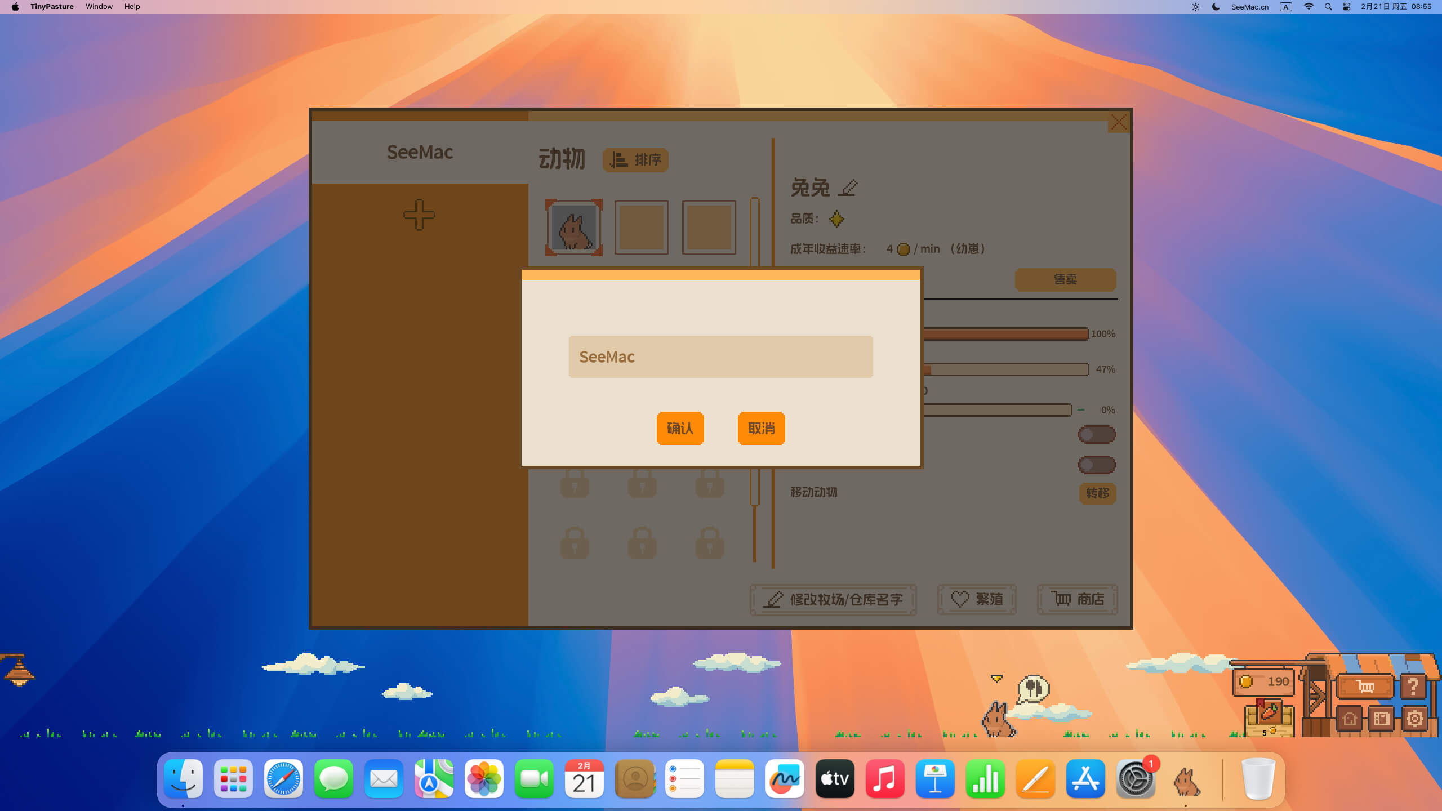Select the rabbit animal slot thumbnail

[573, 228]
